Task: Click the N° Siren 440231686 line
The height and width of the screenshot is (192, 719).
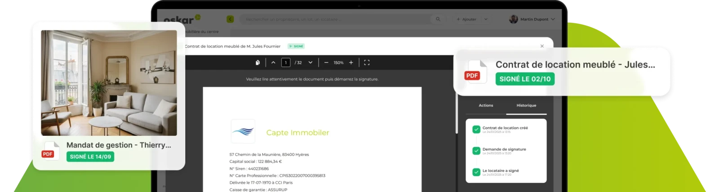Action: tap(249, 169)
